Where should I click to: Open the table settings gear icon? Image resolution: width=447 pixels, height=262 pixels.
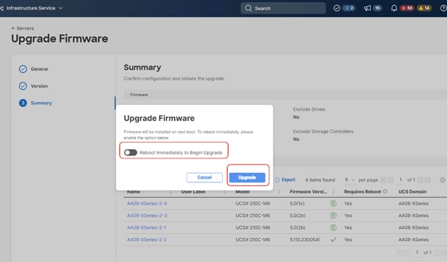[x=443, y=179]
